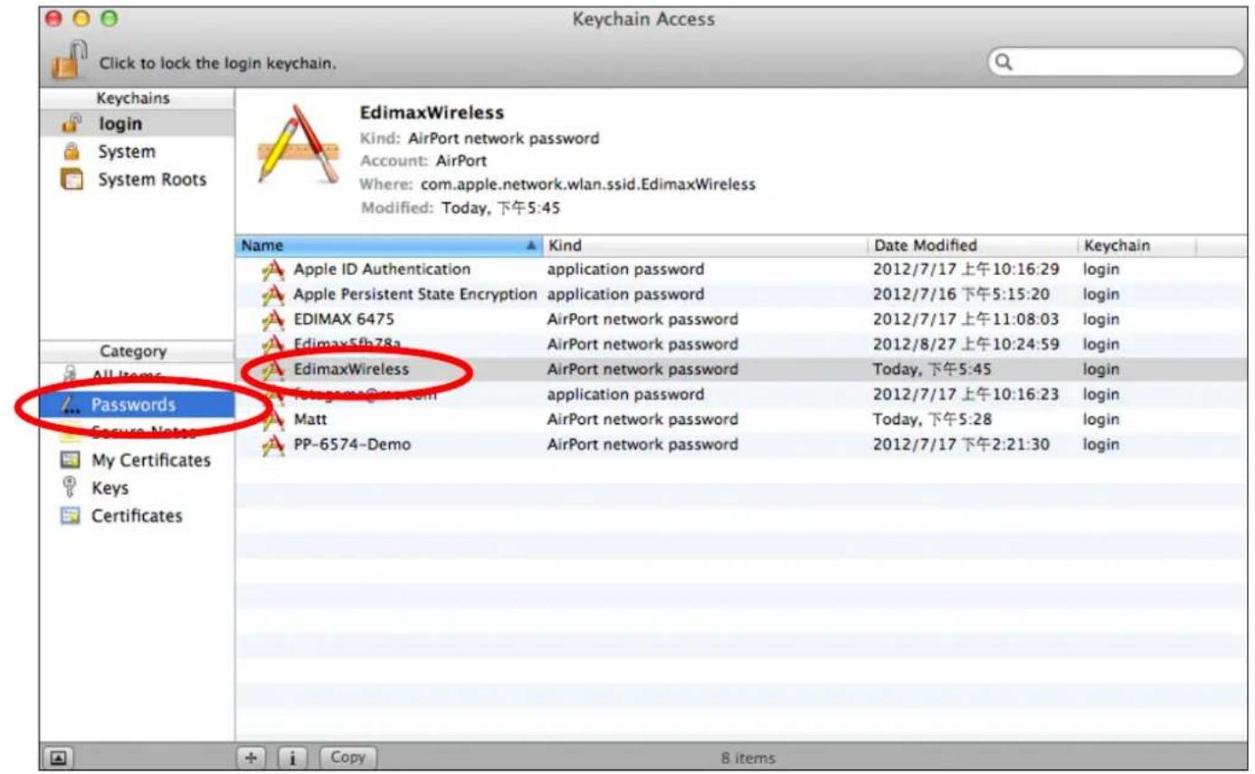This screenshot has height=774, width=1255.
Task: Click date 2012/7/17 下午2:21:30
Action: (x=961, y=444)
